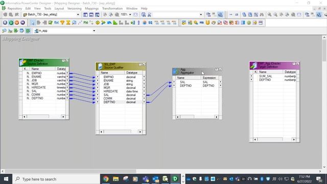The height and width of the screenshot is (184, 327).
Task: Open the Transformation menu
Action: pos(112,8)
